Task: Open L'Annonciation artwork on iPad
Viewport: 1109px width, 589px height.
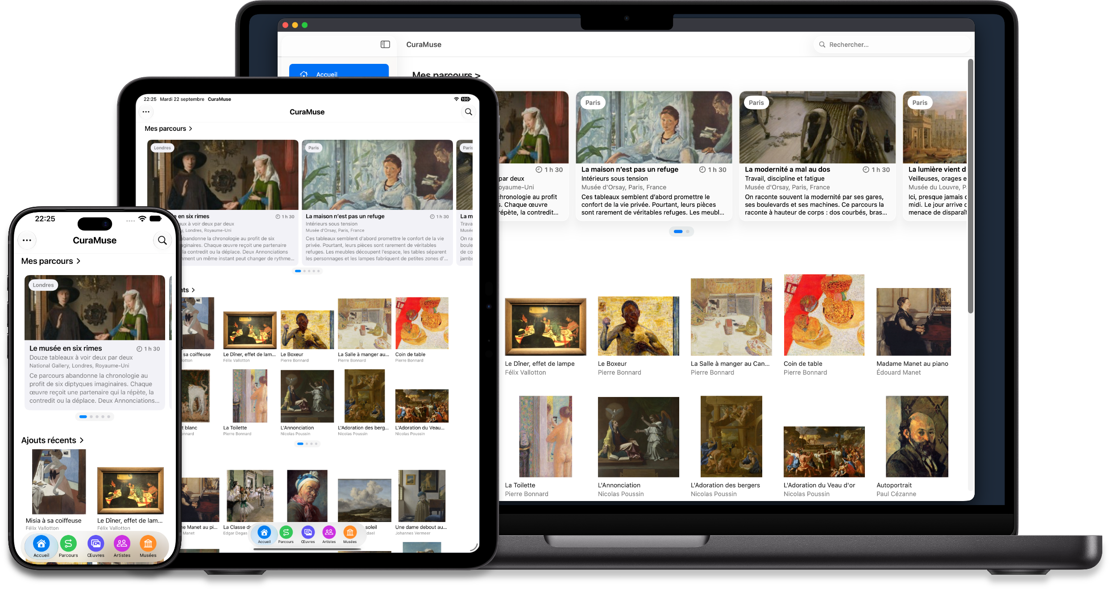Action: pyautogui.click(x=307, y=403)
